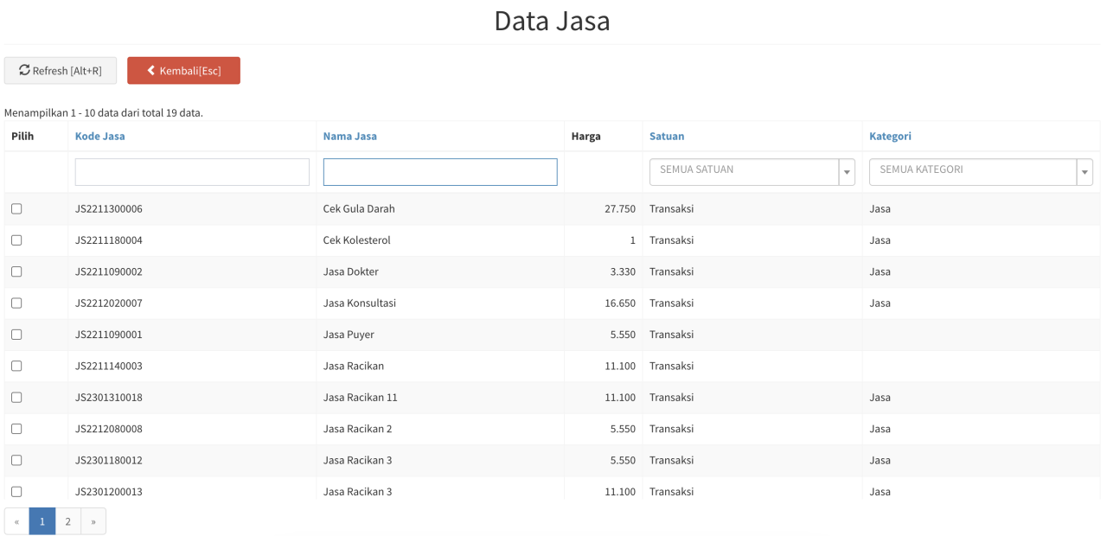Click the price 3.330
1107x536 pixels.
point(623,271)
